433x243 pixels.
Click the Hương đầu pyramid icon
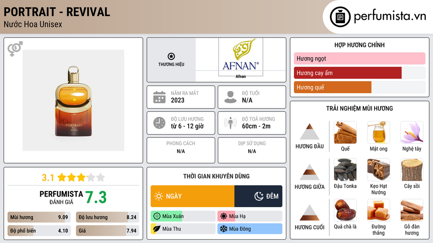(x=310, y=132)
